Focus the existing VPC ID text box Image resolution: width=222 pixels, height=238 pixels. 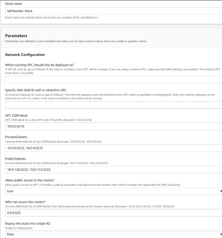(110, 78)
